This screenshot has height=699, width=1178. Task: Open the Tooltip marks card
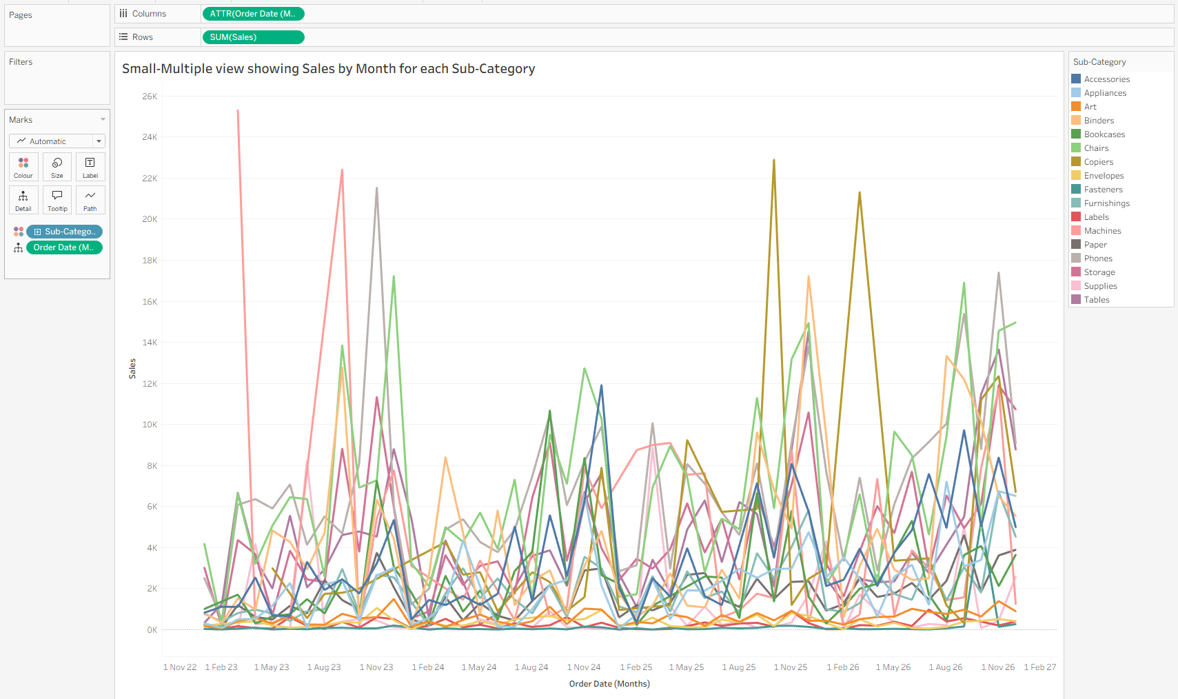[57, 200]
